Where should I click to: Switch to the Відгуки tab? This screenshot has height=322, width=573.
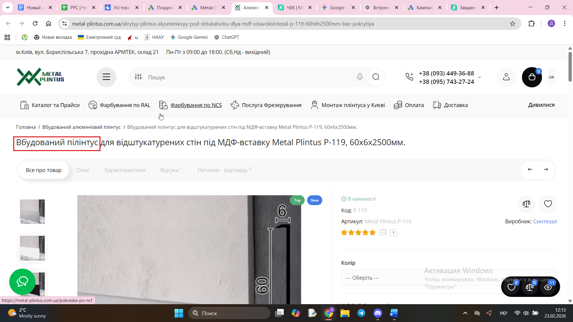click(170, 170)
